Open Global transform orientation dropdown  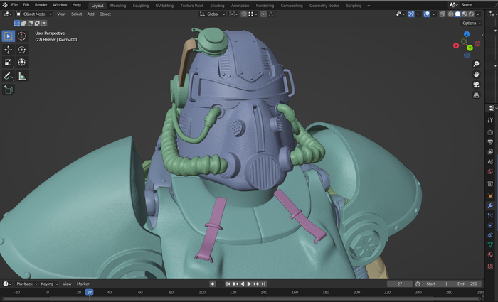[213, 14]
